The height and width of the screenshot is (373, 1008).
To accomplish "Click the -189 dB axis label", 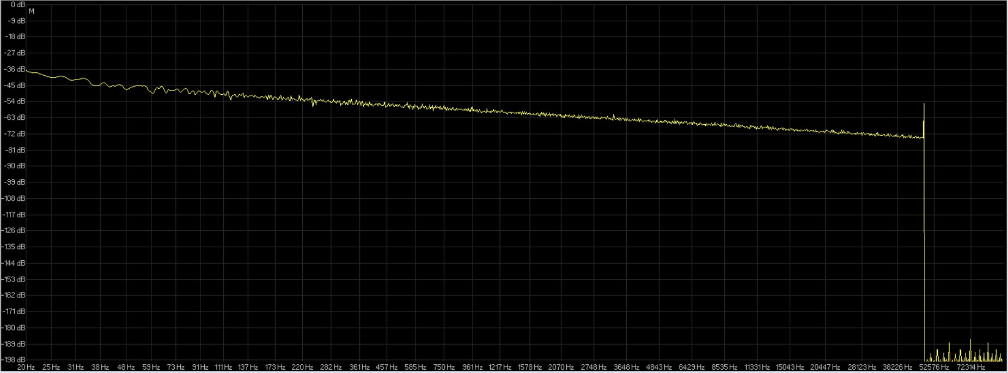I will point(14,344).
